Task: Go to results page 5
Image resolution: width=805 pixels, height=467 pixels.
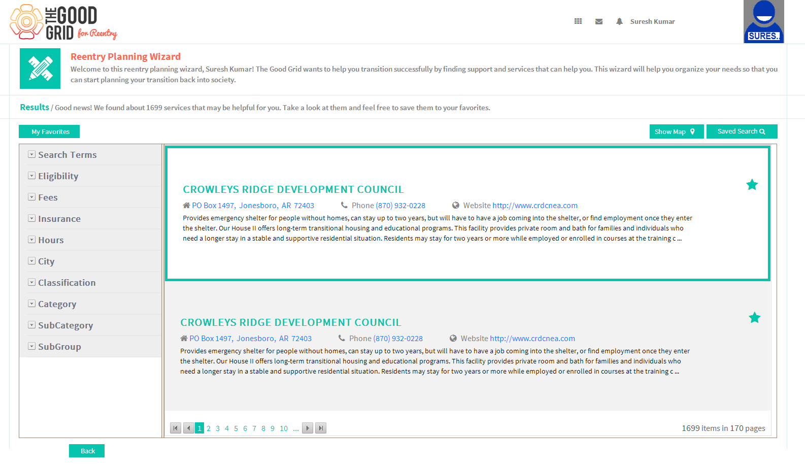Action: click(236, 428)
